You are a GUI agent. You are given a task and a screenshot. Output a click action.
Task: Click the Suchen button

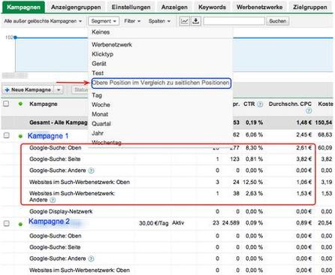point(277,21)
